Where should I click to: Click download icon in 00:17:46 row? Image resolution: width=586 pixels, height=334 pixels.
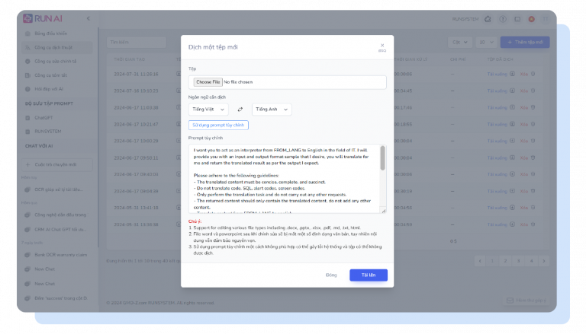(x=513, y=108)
